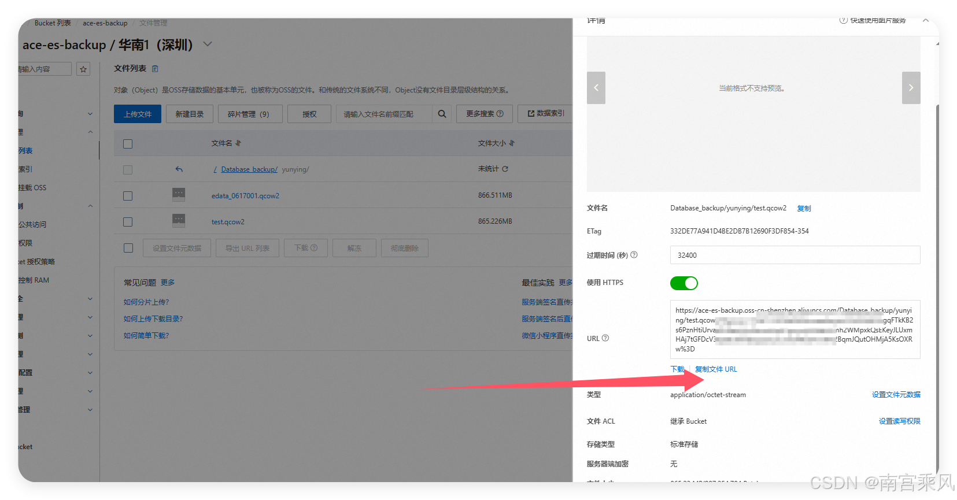Sort by 文件名 column sort icon
The height and width of the screenshot is (500, 957).
tap(238, 143)
